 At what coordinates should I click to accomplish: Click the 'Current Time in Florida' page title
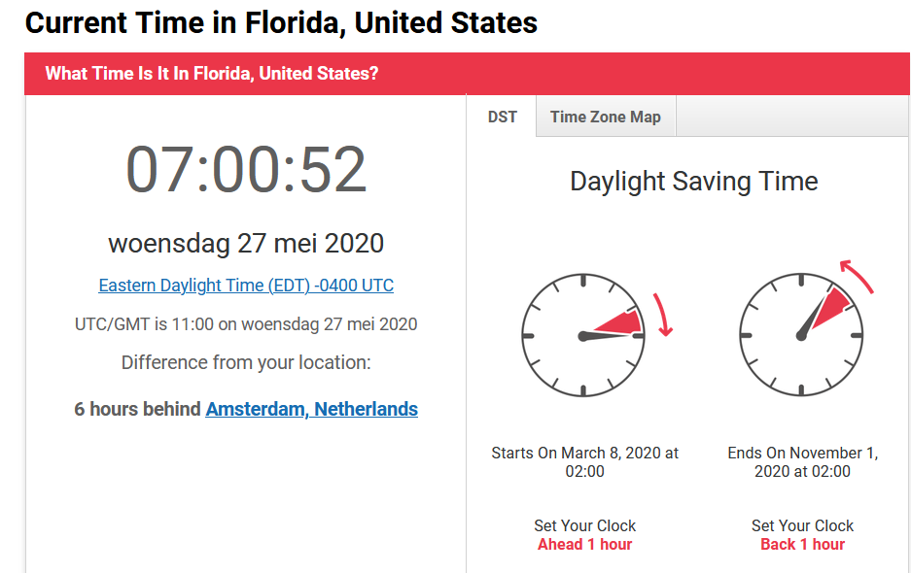coord(281,23)
